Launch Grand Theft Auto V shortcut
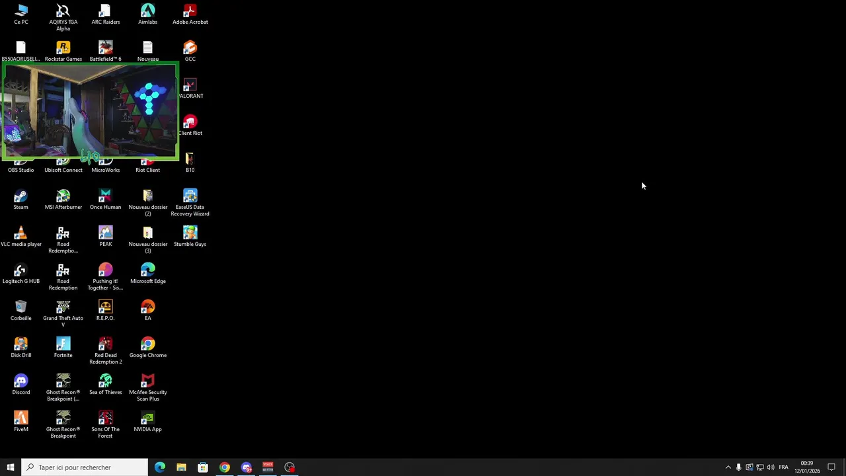This screenshot has height=476, width=846. point(63,313)
